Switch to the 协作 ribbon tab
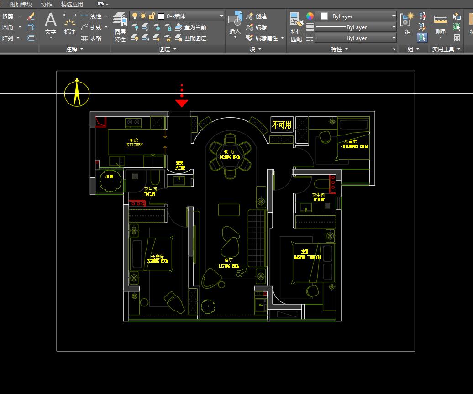 (47, 4)
